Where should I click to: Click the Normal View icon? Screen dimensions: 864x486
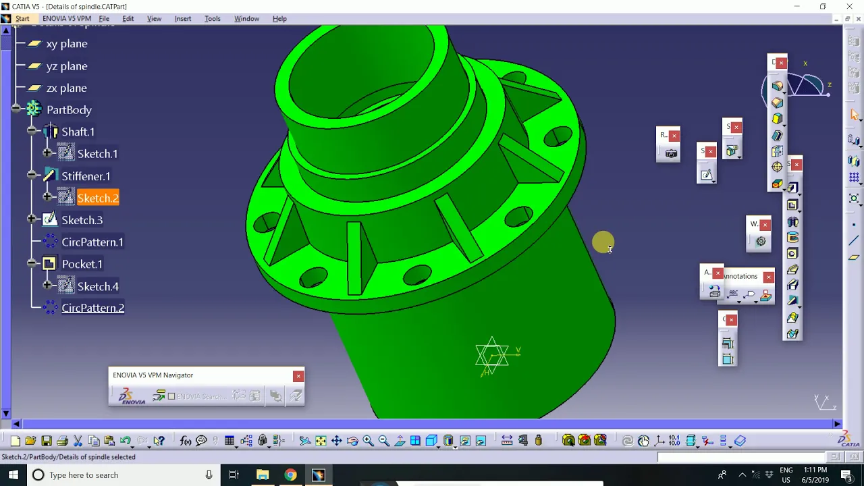click(x=400, y=441)
